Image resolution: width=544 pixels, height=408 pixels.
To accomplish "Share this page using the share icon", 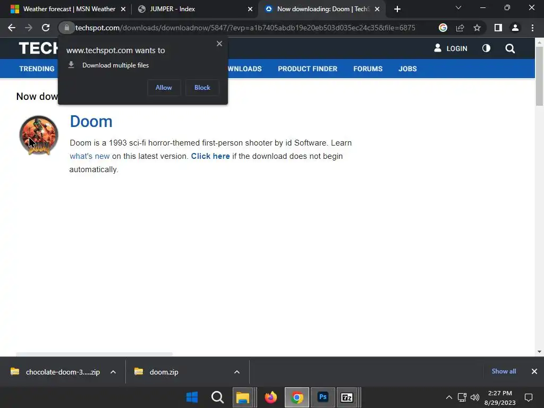I will (x=460, y=28).
